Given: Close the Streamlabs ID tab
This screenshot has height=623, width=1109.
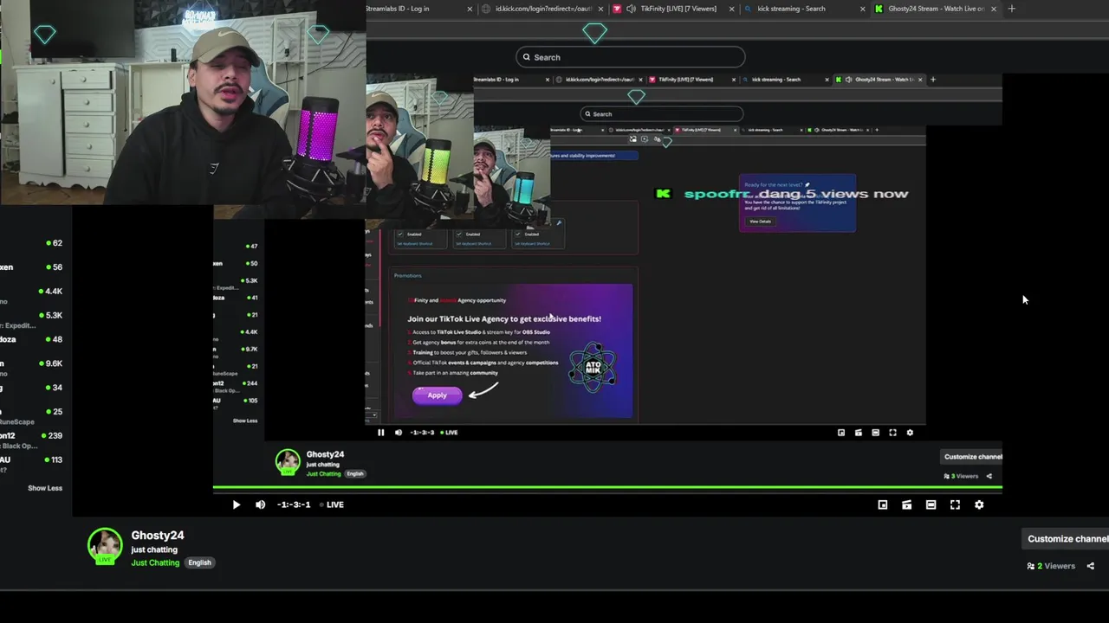Looking at the screenshot, I should pyautogui.click(x=470, y=9).
